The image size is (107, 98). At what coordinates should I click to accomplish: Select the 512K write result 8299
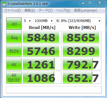pyautogui.click(x=82, y=51)
